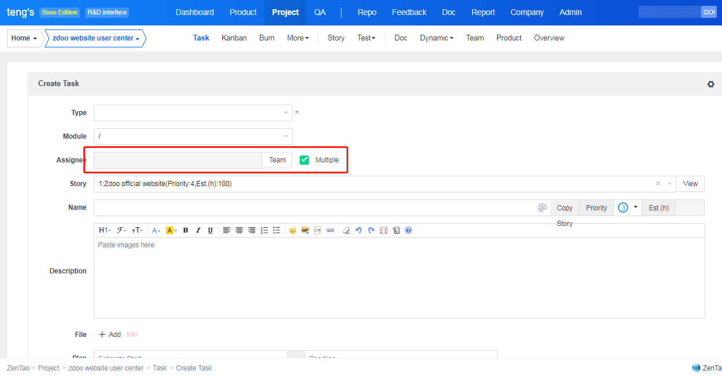Open the task name color palette
Image resolution: width=722 pixels, height=378 pixels.
tap(542, 207)
